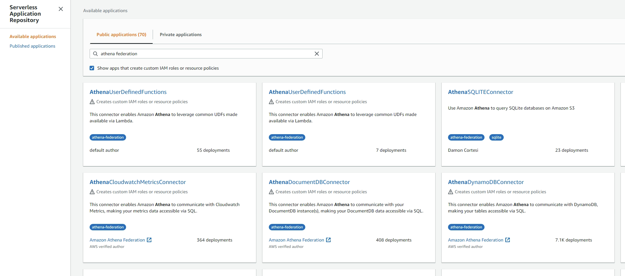Go to Available applications in sidebar
The width and height of the screenshot is (625, 276).
click(33, 36)
